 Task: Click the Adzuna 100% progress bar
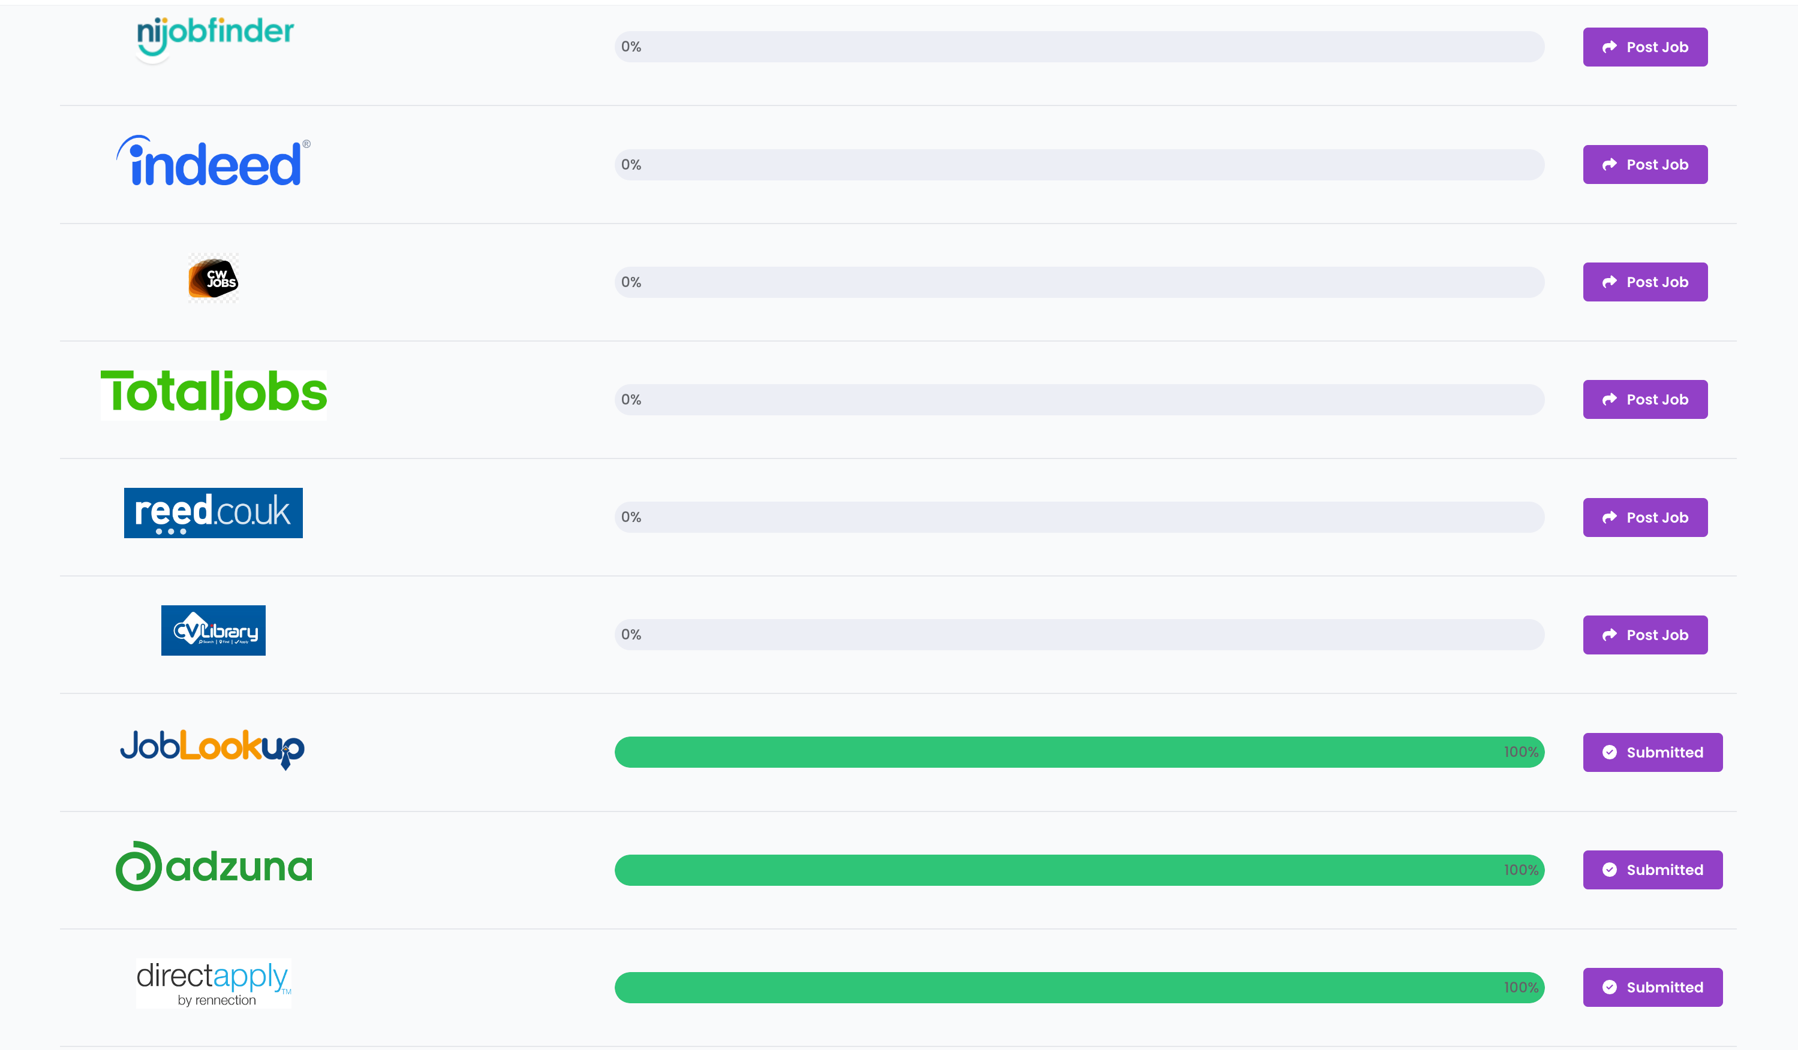[x=1079, y=870]
